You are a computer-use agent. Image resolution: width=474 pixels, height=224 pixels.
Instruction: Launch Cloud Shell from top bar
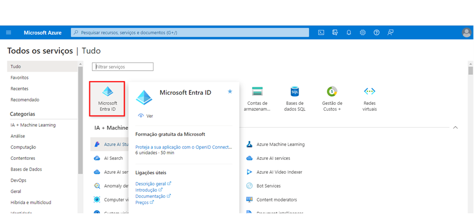click(x=321, y=33)
